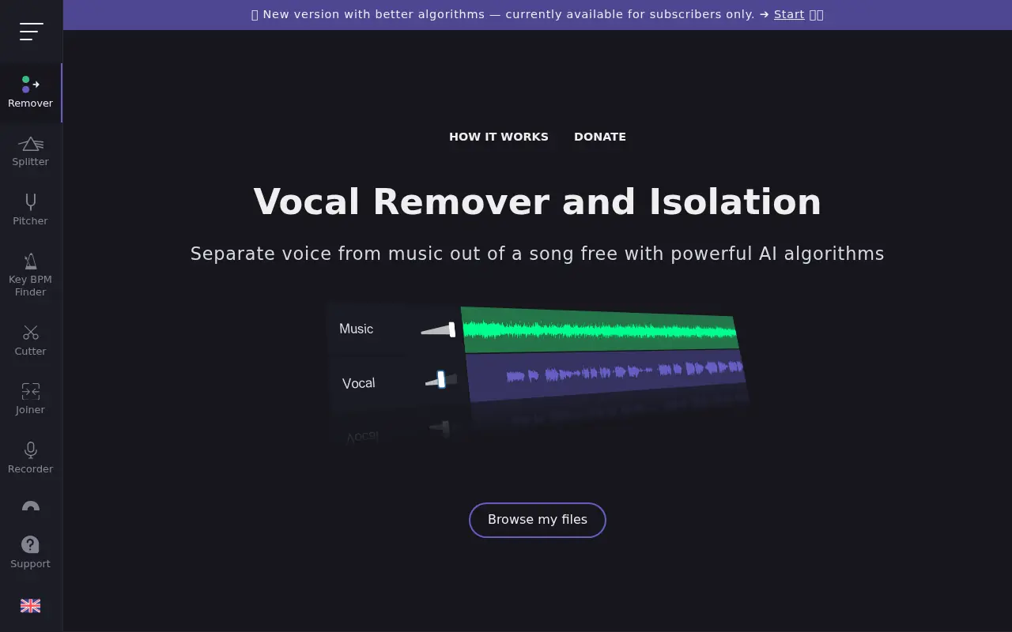This screenshot has height=632, width=1012.
Task: Follow the Start link in the top banner
Action: click(x=788, y=14)
